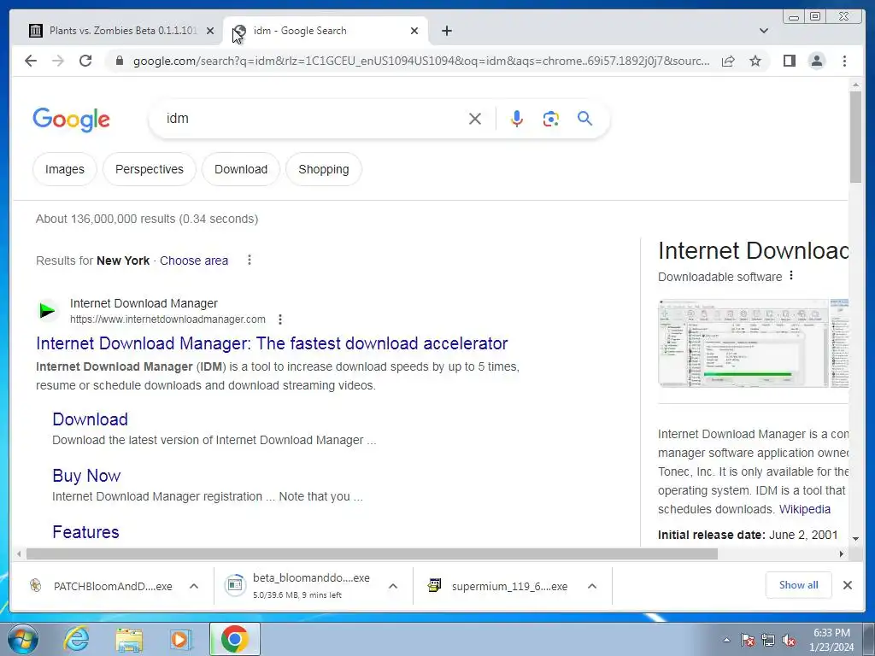
Task: Click the Chrome taskbar button
Action: tap(234, 639)
